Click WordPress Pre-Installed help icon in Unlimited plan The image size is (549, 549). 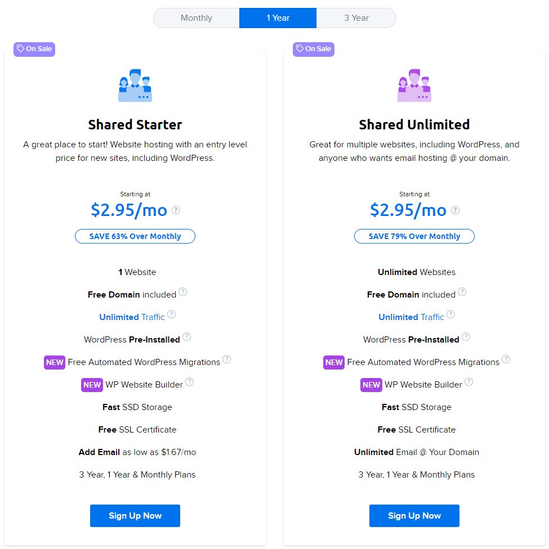[466, 336]
